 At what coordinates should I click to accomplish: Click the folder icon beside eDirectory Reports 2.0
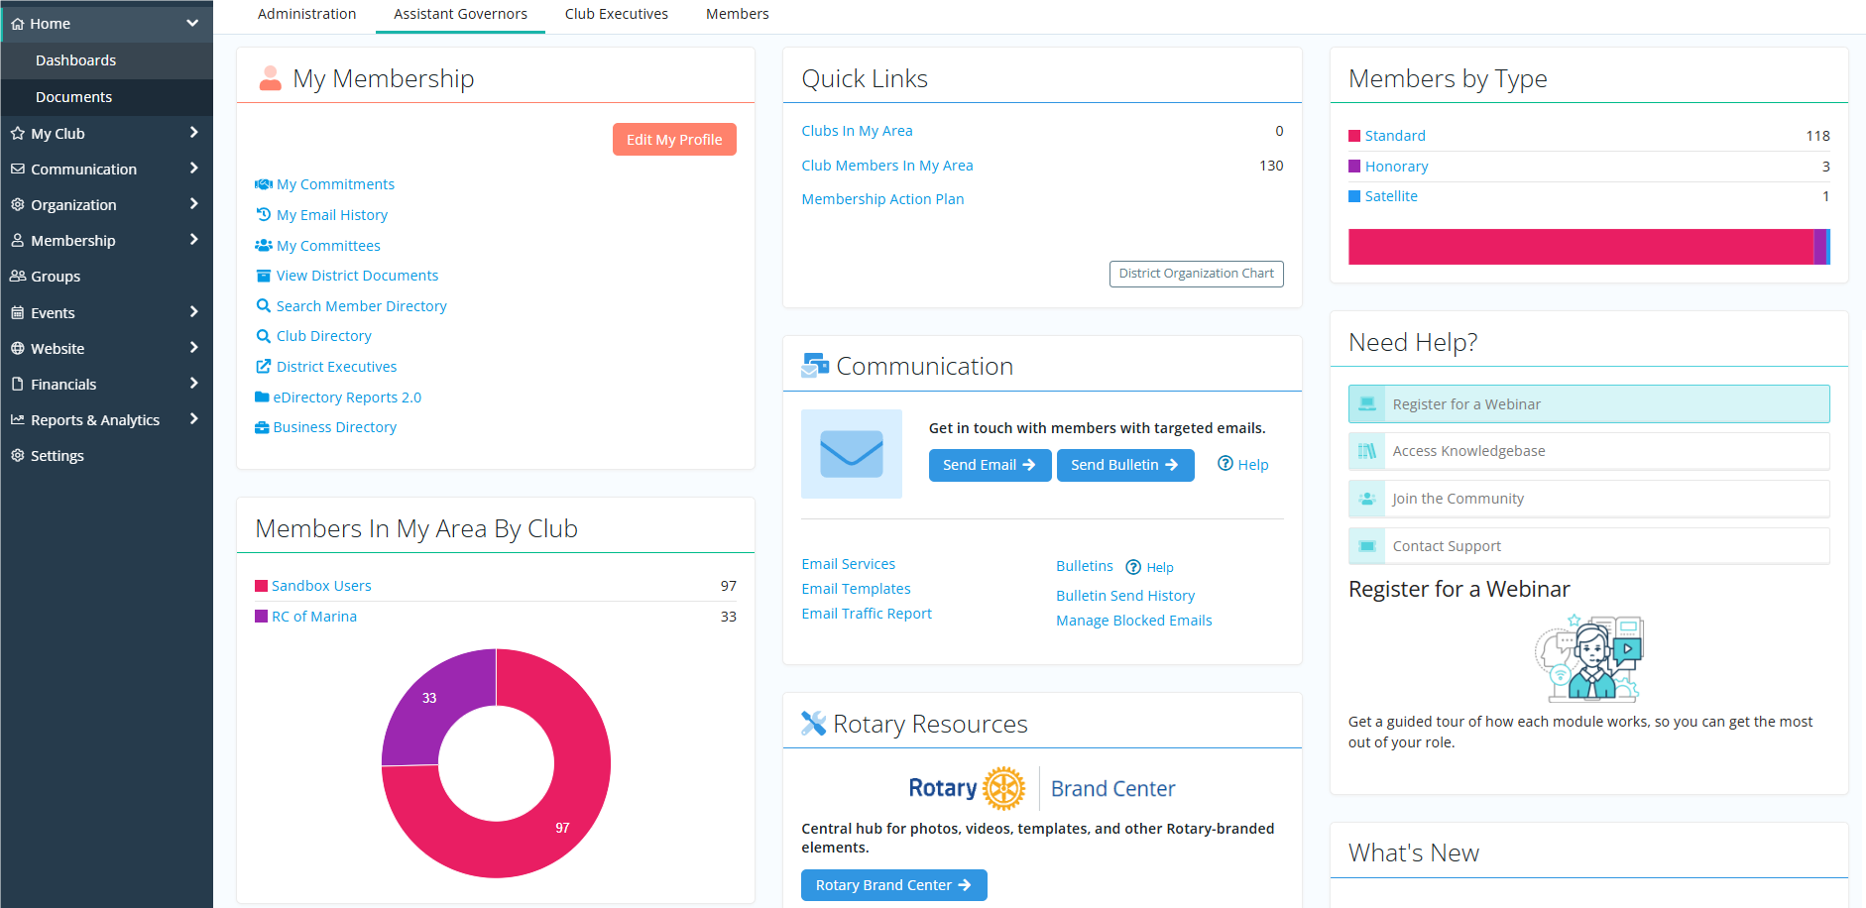tap(262, 397)
